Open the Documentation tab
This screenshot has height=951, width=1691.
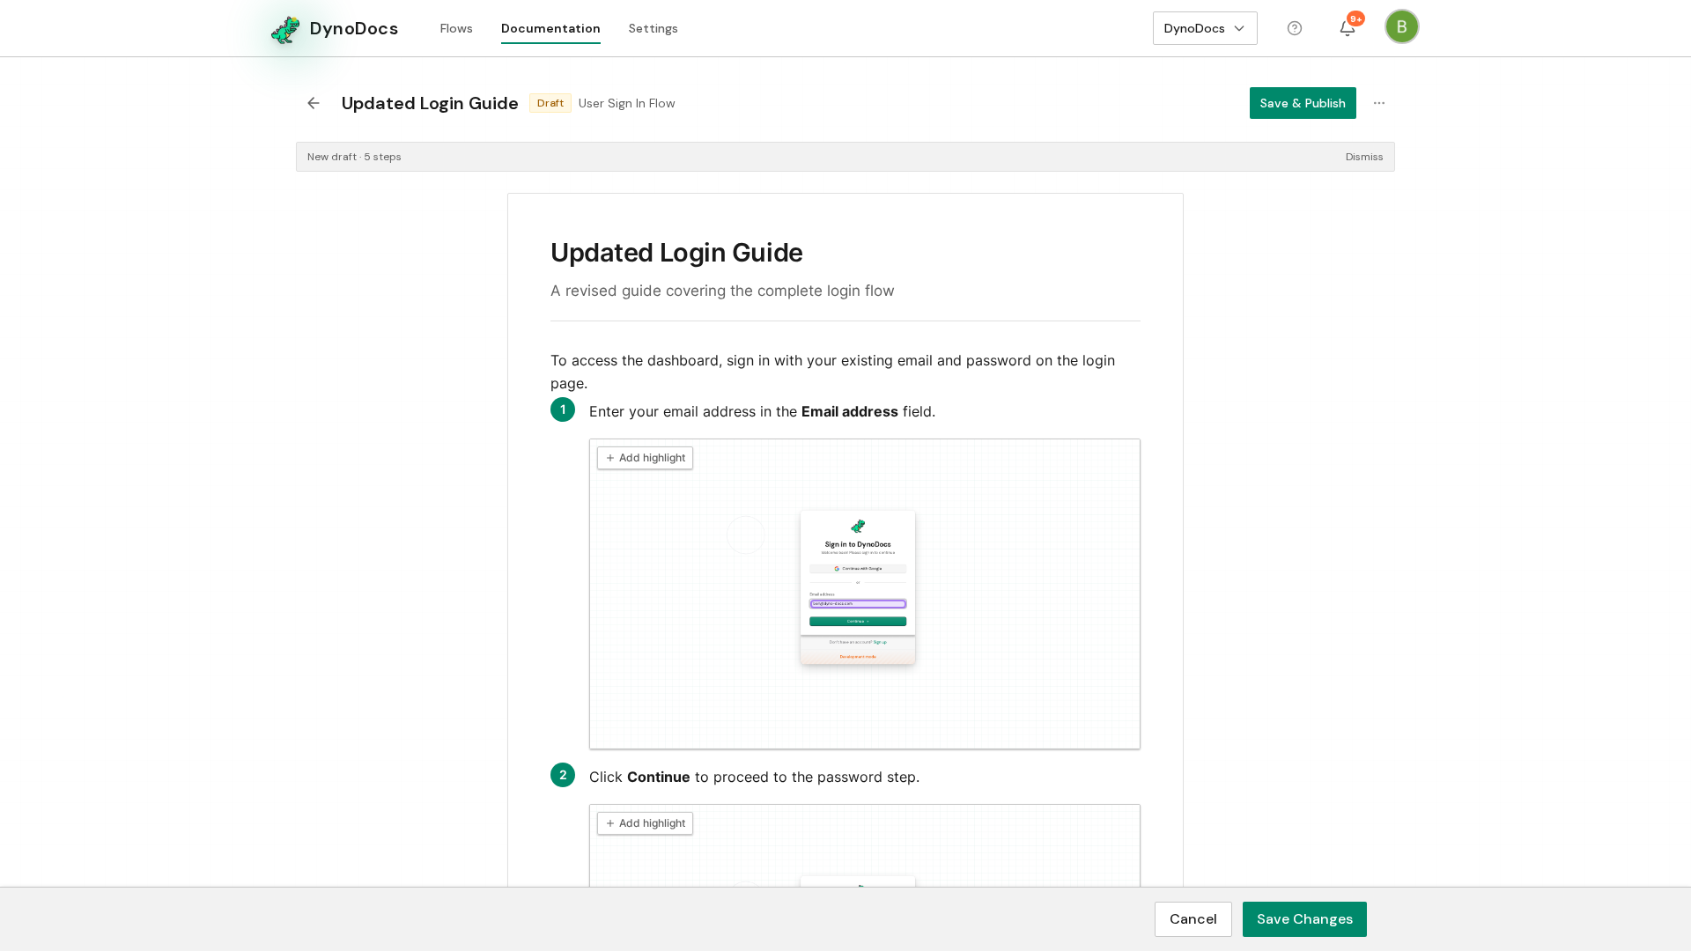[x=550, y=28]
